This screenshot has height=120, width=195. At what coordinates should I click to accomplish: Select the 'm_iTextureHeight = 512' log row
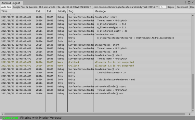[x=96, y=27]
